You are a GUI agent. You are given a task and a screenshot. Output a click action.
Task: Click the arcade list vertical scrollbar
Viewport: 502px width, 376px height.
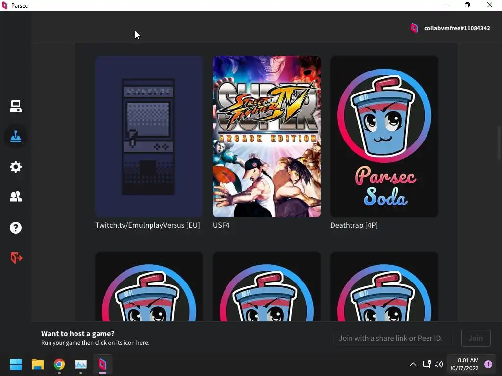[x=499, y=142]
